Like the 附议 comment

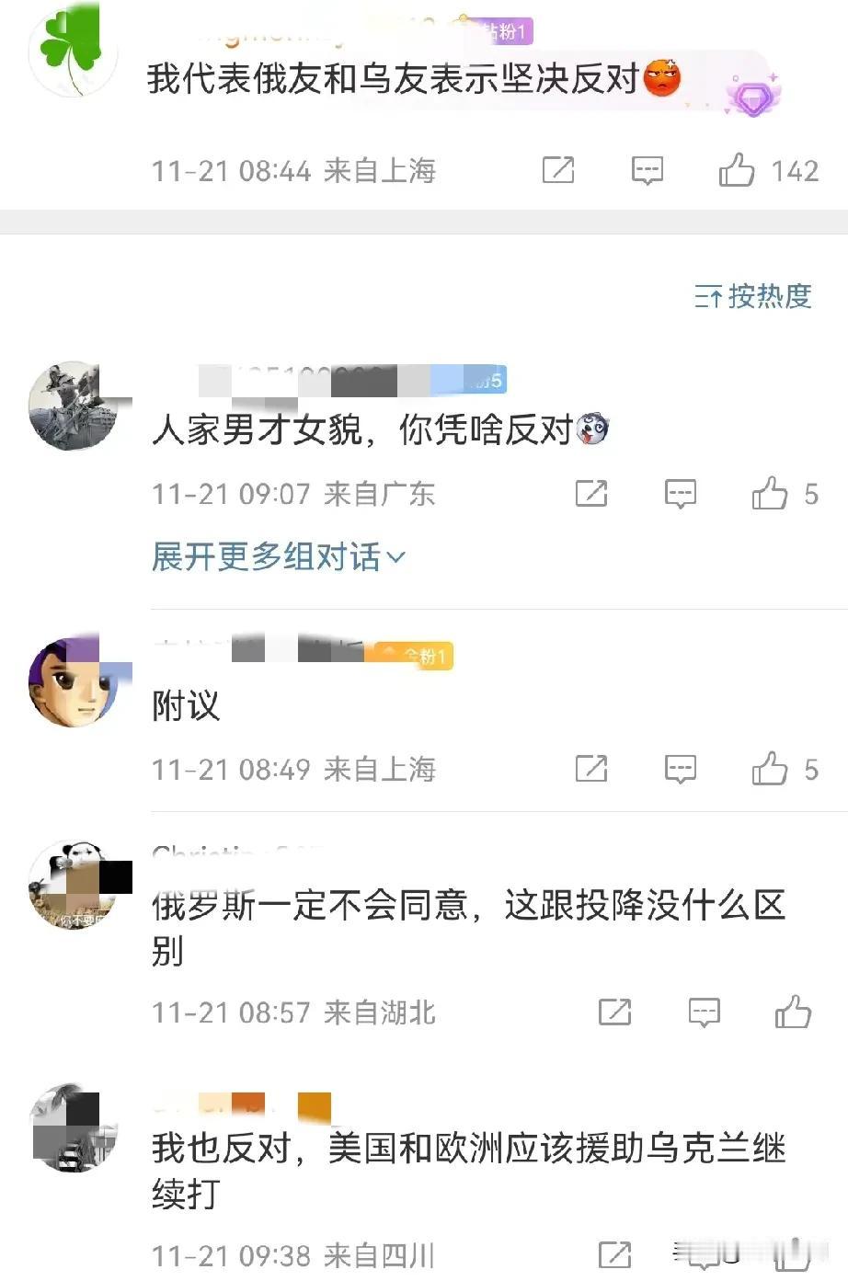click(770, 769)
